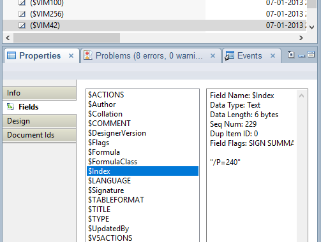Select the $LANGUAGE field
This screenshot has height=242, width=321.
142,181
